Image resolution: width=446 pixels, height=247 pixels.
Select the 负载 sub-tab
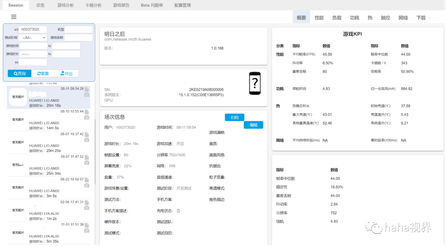coord(337,18)
